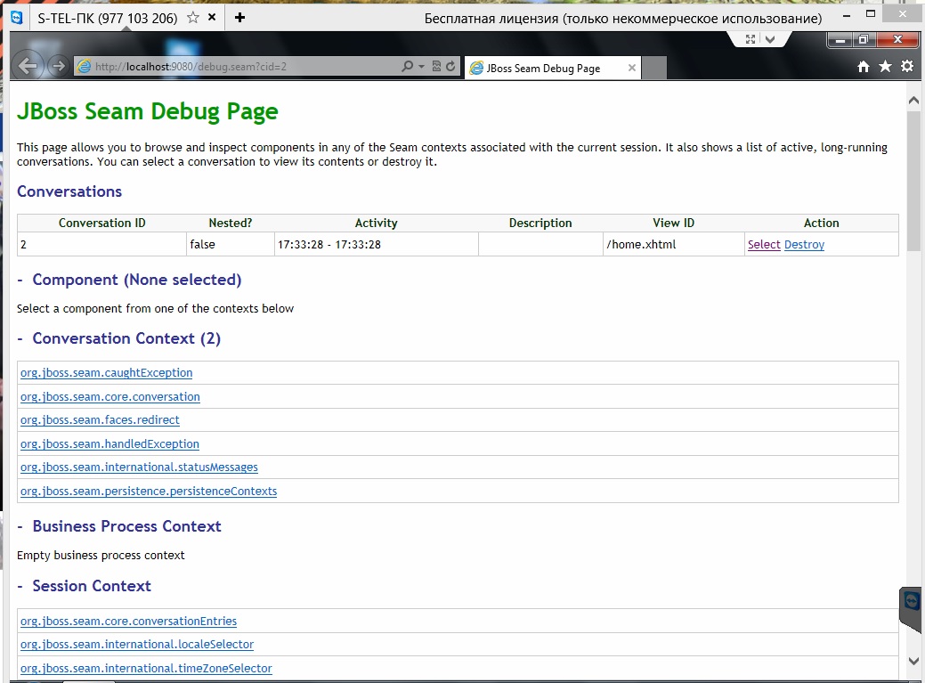Open a new blank browser tab
925x683 pixels.
tap(653, 69)
